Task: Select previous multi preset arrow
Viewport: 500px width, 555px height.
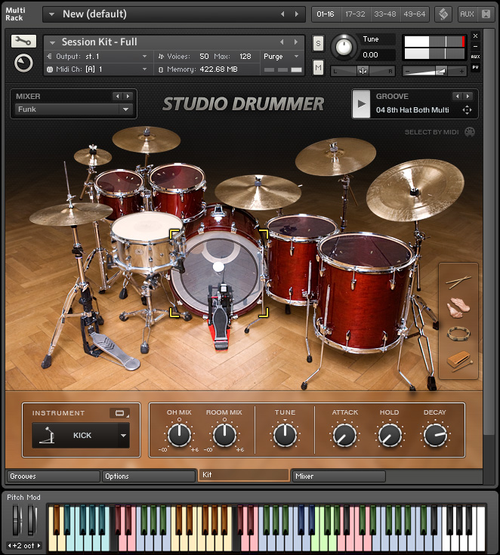Action: point(282,14)
